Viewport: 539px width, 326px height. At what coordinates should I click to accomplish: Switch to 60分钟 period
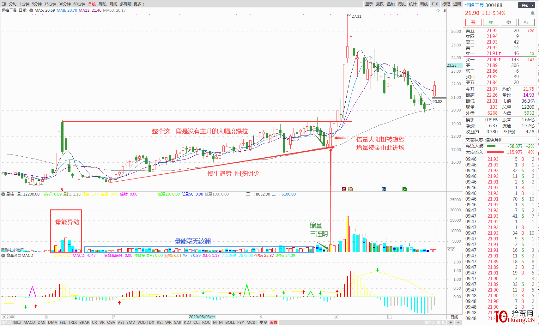pyautogui.click(x=79, y=4)
